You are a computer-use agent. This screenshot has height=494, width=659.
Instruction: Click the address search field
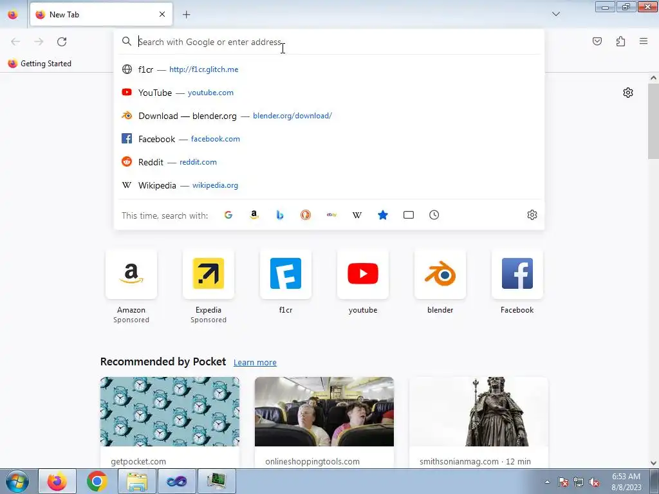[329, 42]
